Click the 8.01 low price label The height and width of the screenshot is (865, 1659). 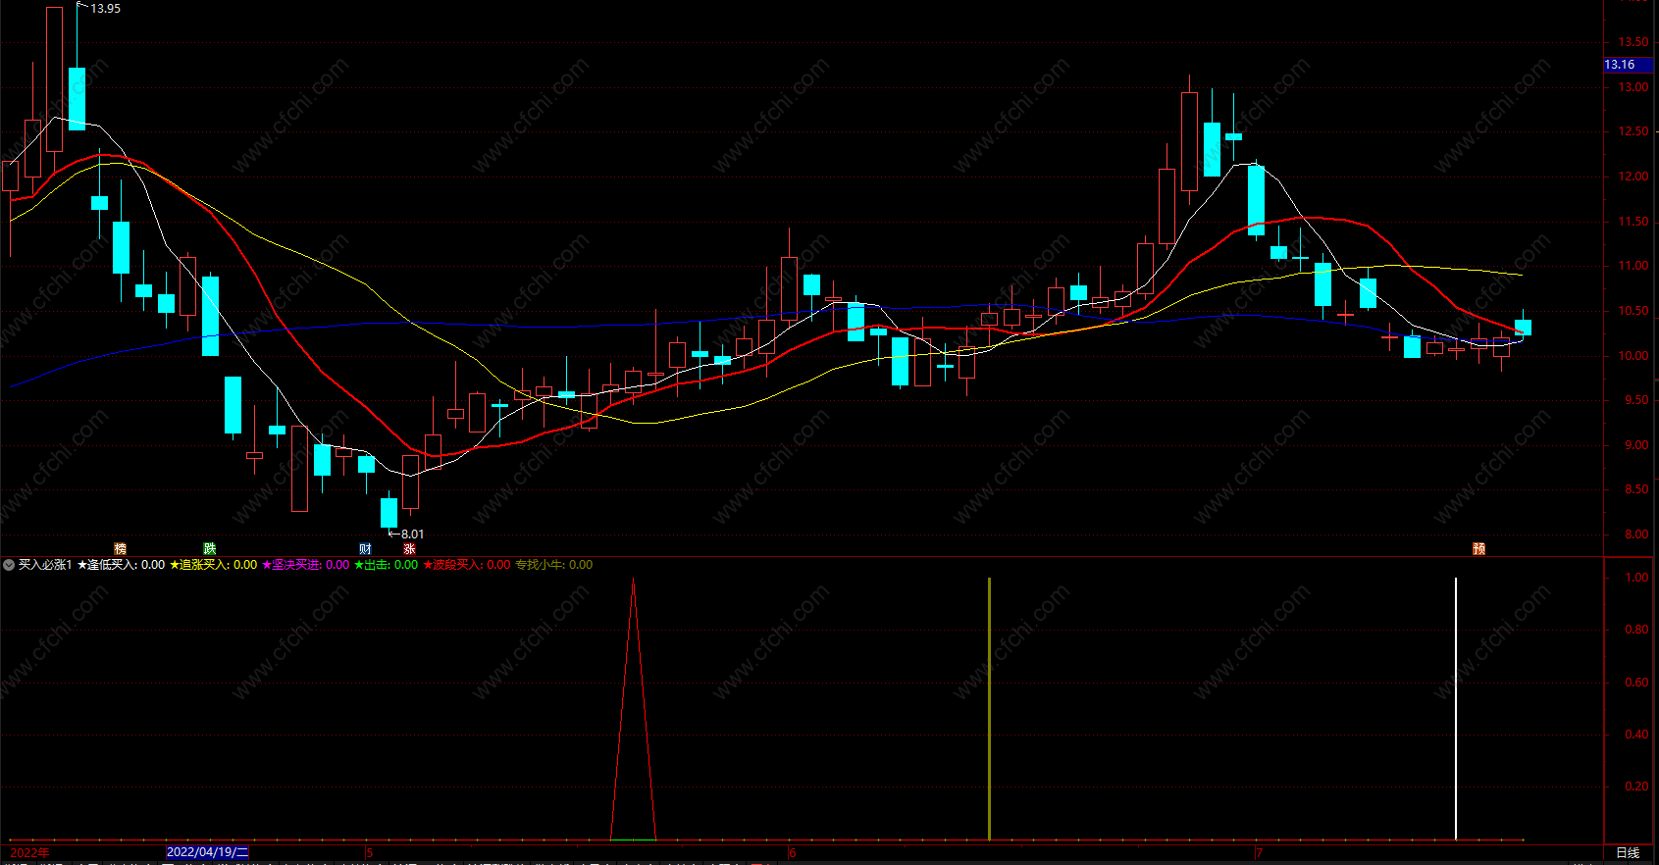(412, 534)
